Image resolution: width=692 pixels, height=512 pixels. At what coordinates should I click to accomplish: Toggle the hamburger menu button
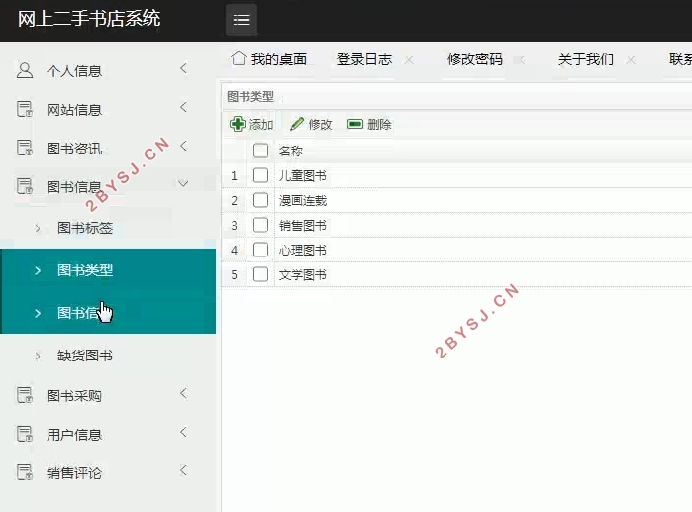click(x=242, y=20)
